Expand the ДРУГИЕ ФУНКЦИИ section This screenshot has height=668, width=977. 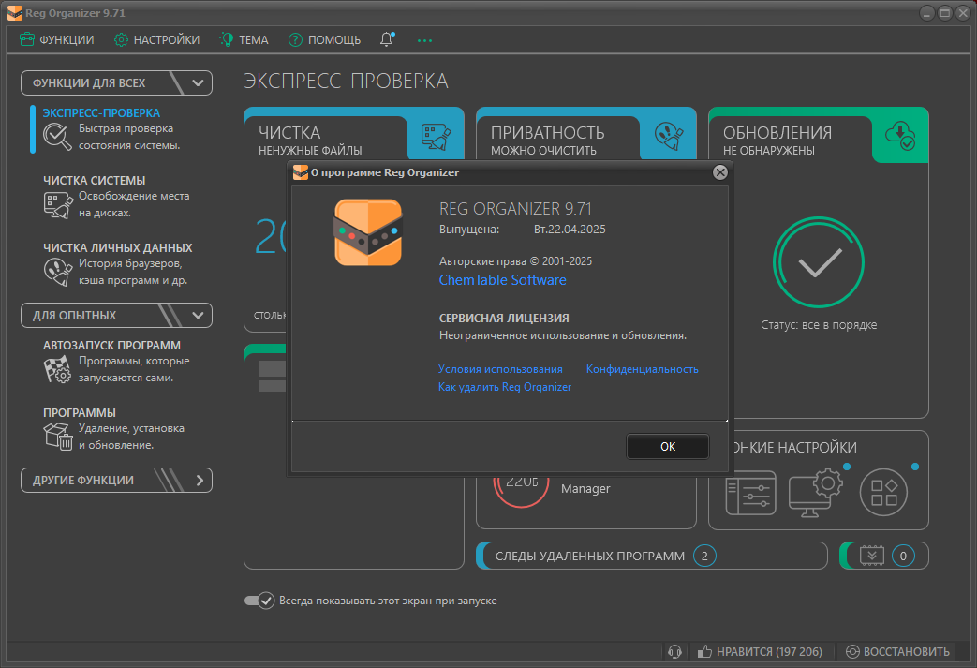[x=116, y=481]
